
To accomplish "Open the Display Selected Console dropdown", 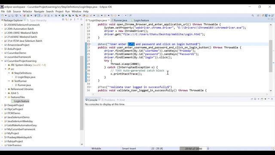I will pyautogui.click(x=259, y=99).
